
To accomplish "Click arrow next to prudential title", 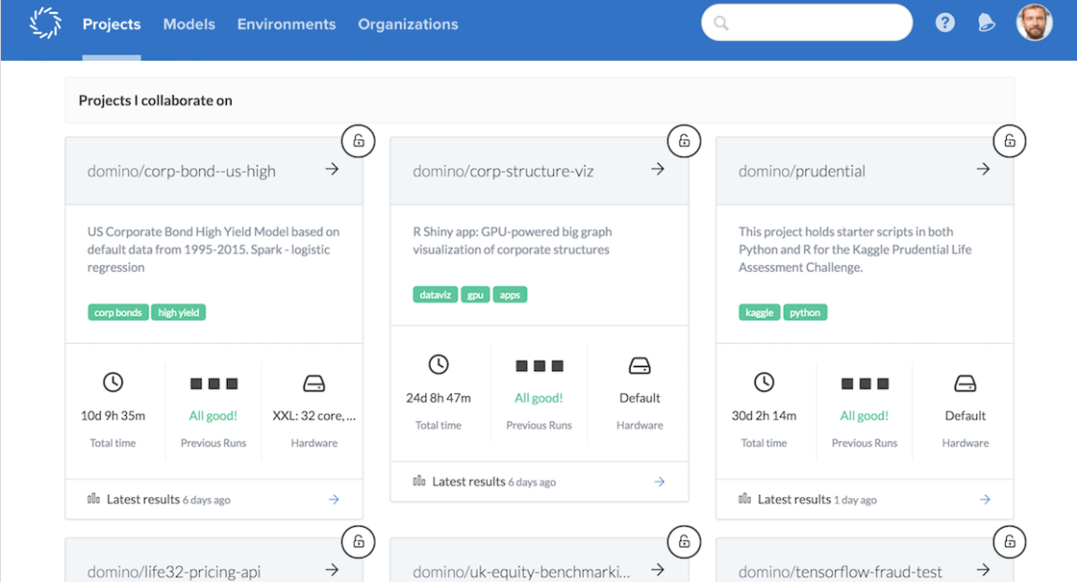I will pos(984,169).
